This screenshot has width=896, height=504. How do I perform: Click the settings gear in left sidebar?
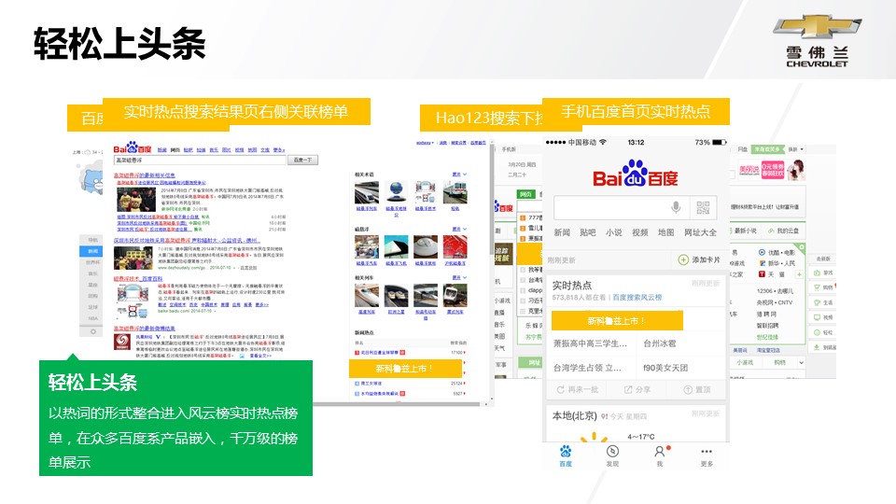(x=92, y=331)
